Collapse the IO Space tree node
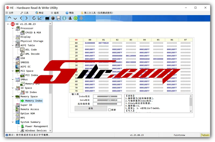The image size is (215, 142). pyautogui.click(x=13, y=88)
